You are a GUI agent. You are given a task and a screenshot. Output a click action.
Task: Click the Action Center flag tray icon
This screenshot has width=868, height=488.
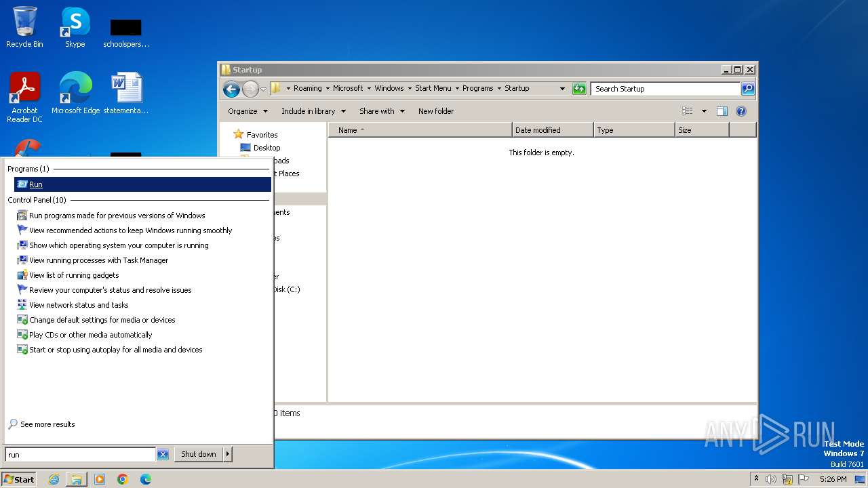coord(804,479)
